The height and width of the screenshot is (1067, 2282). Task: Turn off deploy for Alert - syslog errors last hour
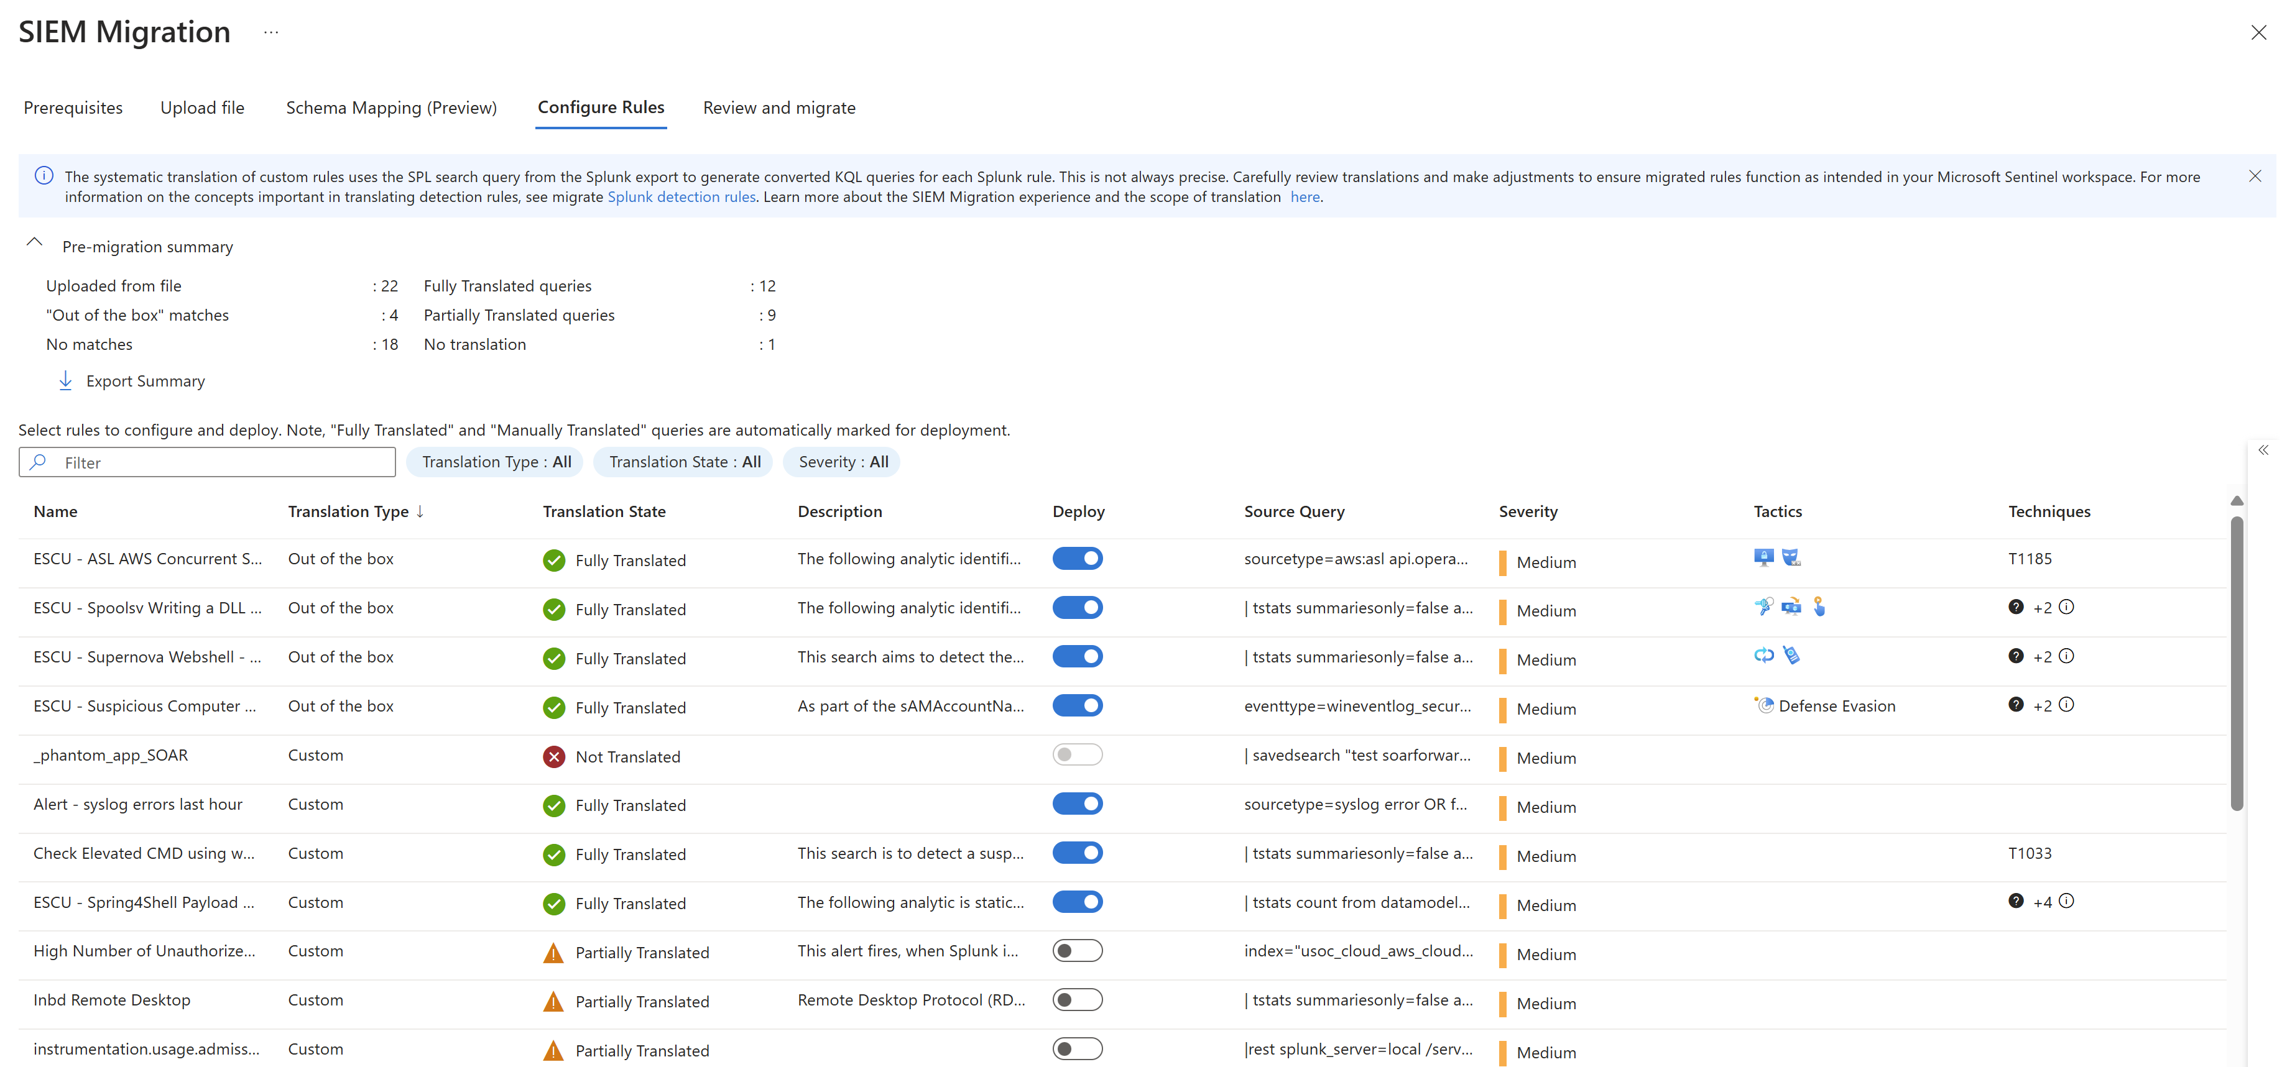point(1077,803)
